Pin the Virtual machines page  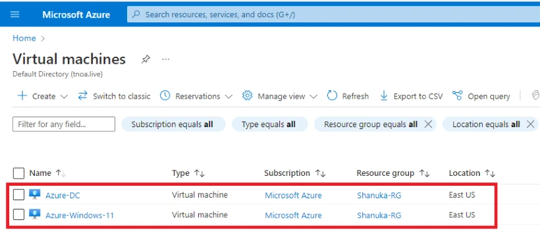click(146, 59)
